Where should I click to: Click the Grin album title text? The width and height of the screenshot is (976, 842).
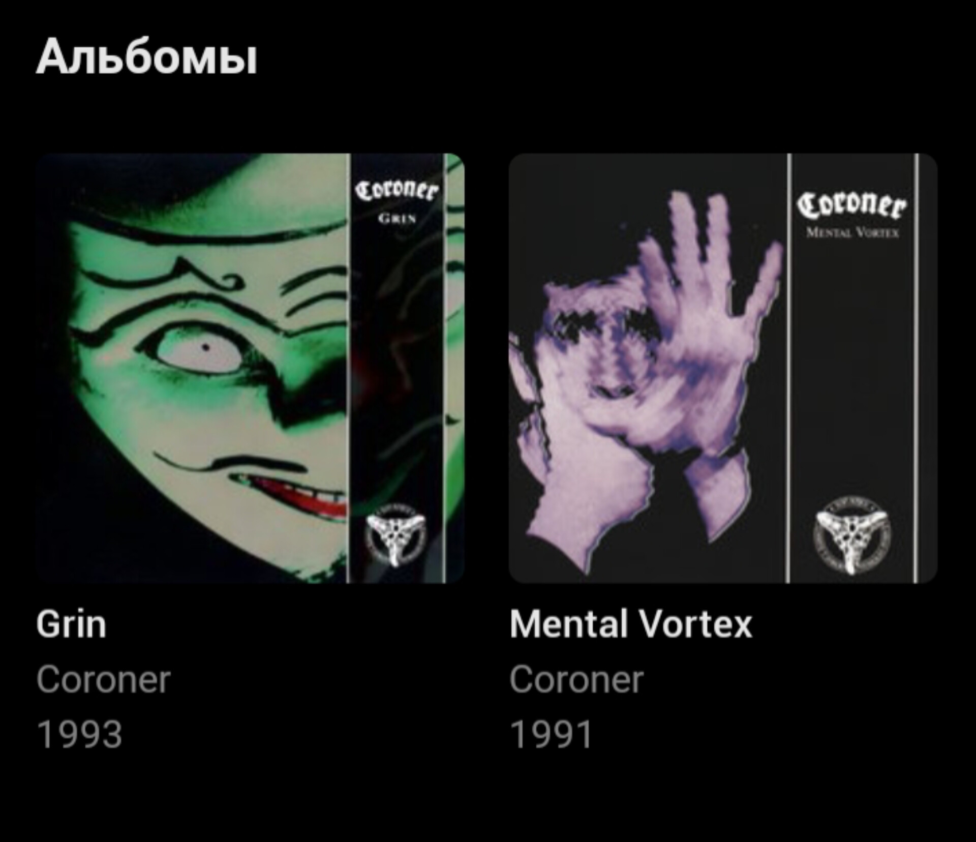(71, 624)
